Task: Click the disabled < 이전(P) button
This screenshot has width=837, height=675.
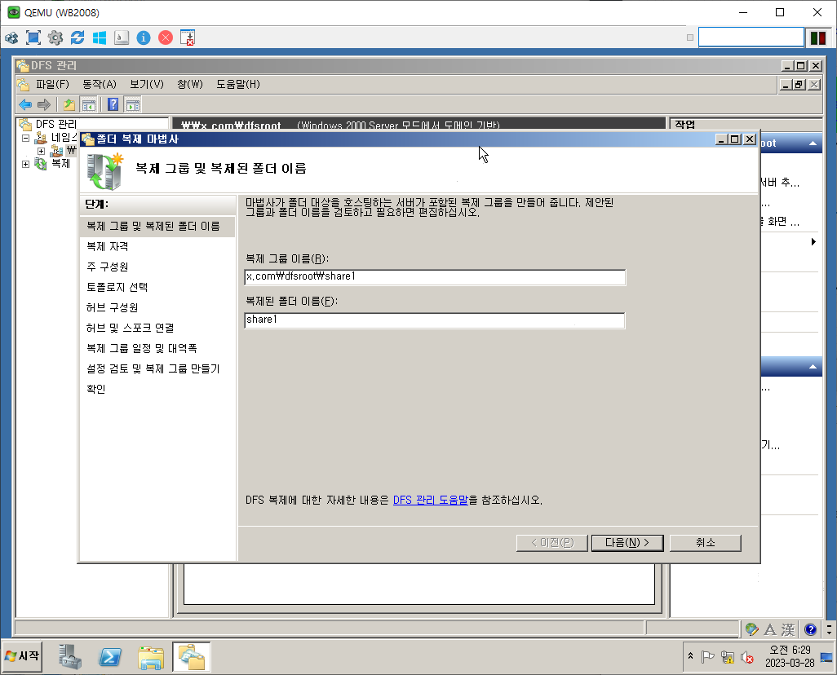Action: click(552, 543)
